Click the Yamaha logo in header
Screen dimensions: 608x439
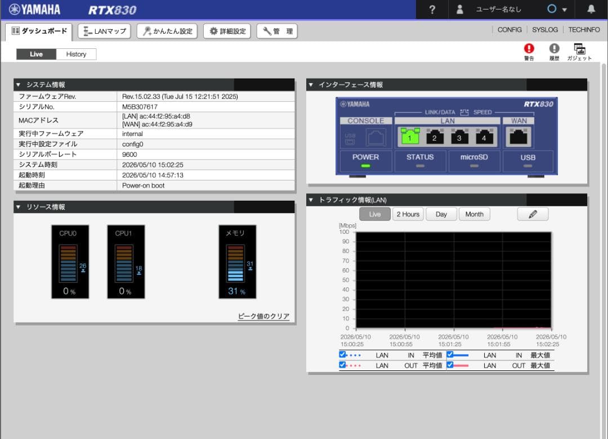click(34, 10)
